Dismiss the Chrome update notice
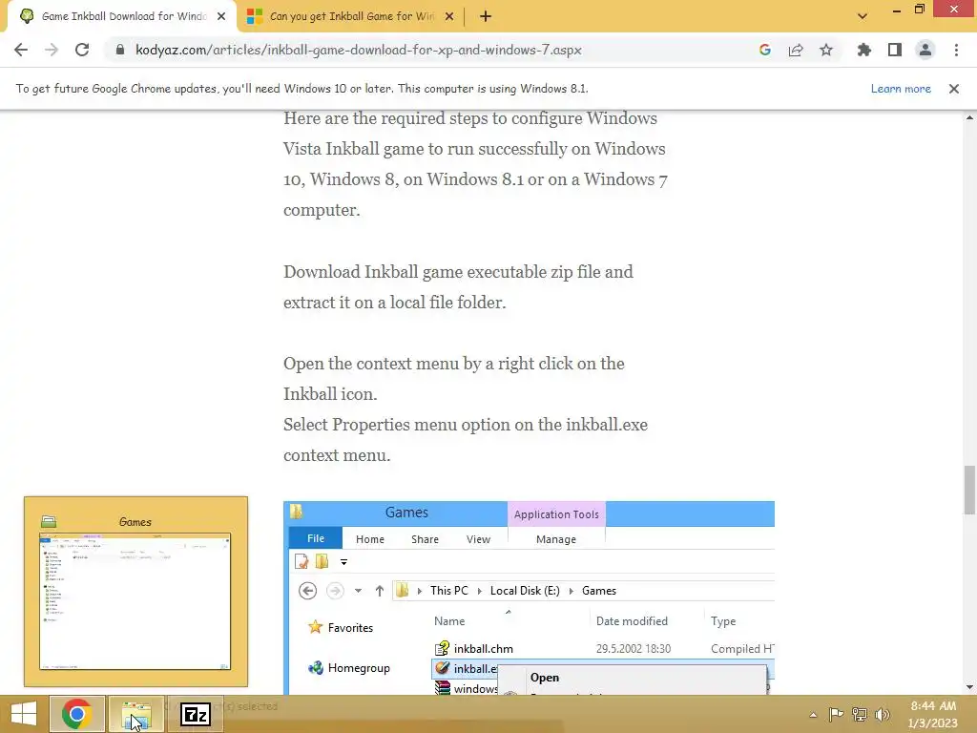 click(954, 89)
